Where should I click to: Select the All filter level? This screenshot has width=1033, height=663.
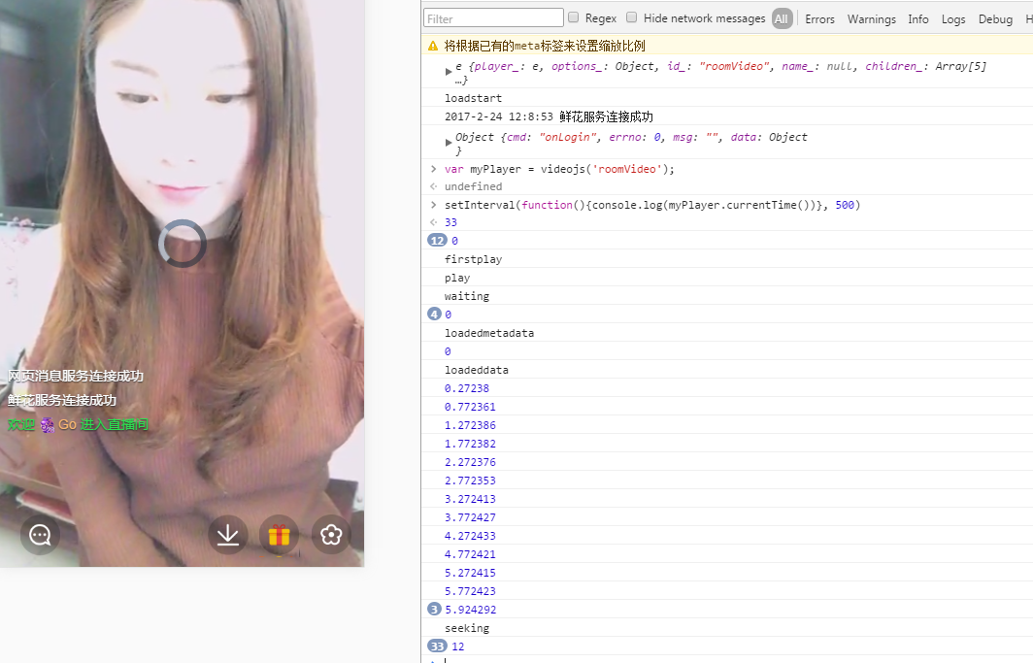pos(782,18)
